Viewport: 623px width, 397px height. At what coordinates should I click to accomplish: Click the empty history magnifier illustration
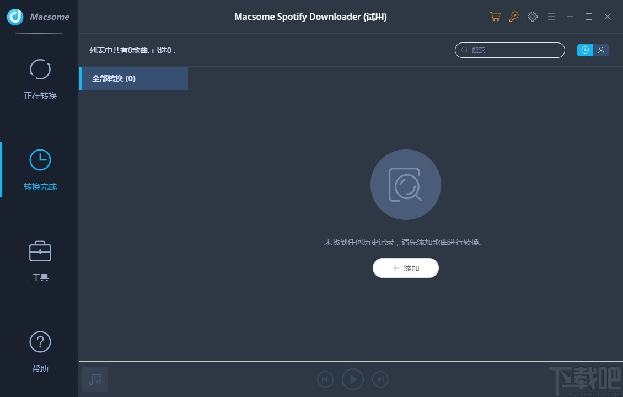(405, 185)
